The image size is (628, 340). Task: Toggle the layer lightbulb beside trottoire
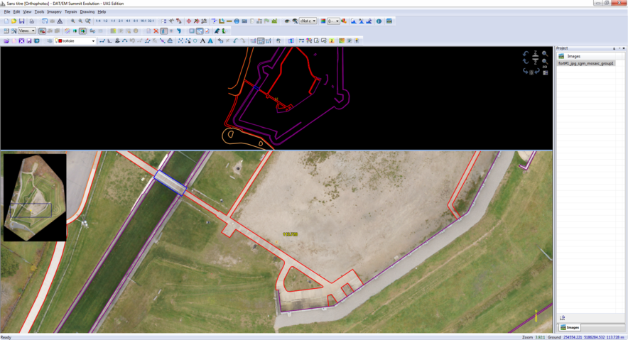(x=56, y=40)
